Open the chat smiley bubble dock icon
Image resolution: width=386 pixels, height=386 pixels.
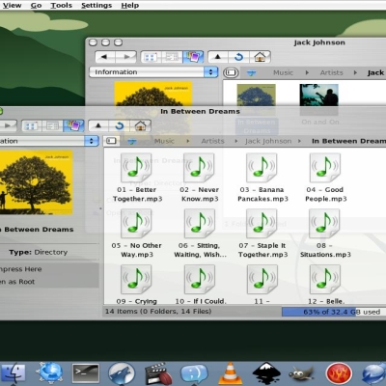[x=194, y=373]
